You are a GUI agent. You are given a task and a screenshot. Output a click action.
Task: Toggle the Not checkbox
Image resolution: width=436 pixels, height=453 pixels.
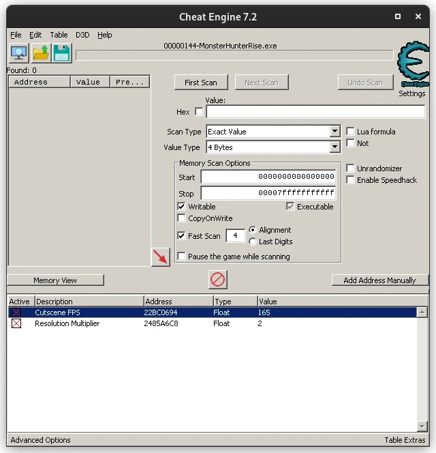(350, 143)
